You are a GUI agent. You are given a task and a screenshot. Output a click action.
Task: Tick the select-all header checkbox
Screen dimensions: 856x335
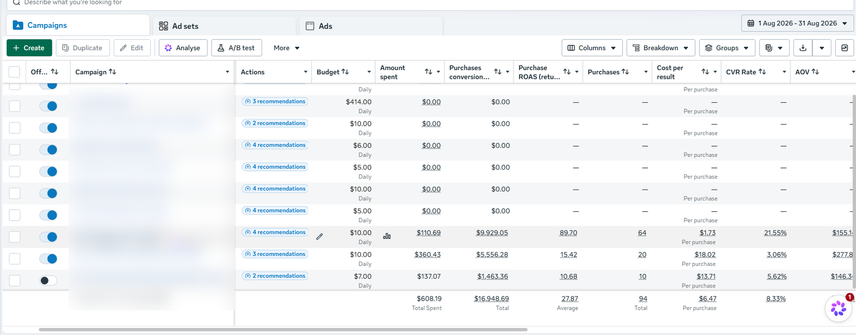[14, 72]
